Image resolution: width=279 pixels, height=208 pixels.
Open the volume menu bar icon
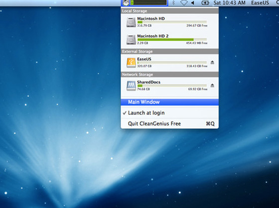(193, 3)
